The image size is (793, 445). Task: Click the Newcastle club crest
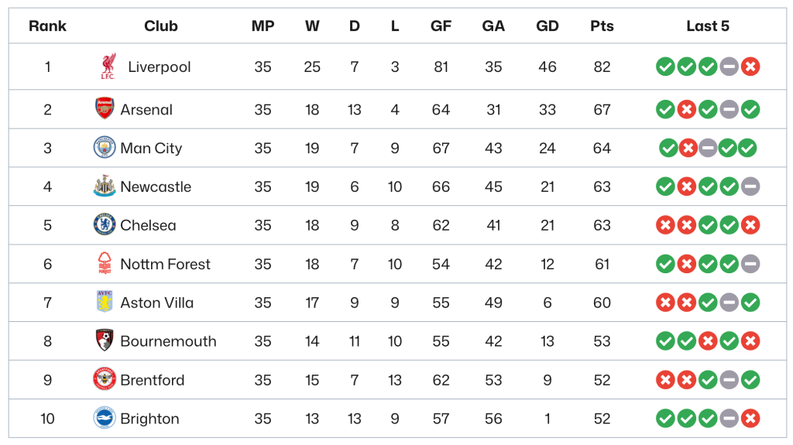coord(104,187)
